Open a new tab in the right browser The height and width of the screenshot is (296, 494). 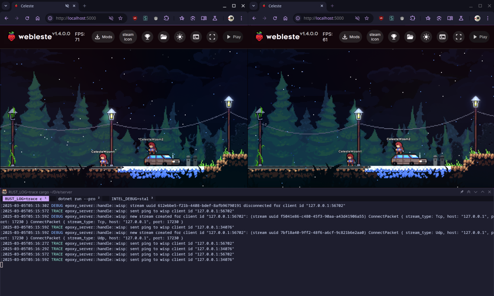point(332,6)
